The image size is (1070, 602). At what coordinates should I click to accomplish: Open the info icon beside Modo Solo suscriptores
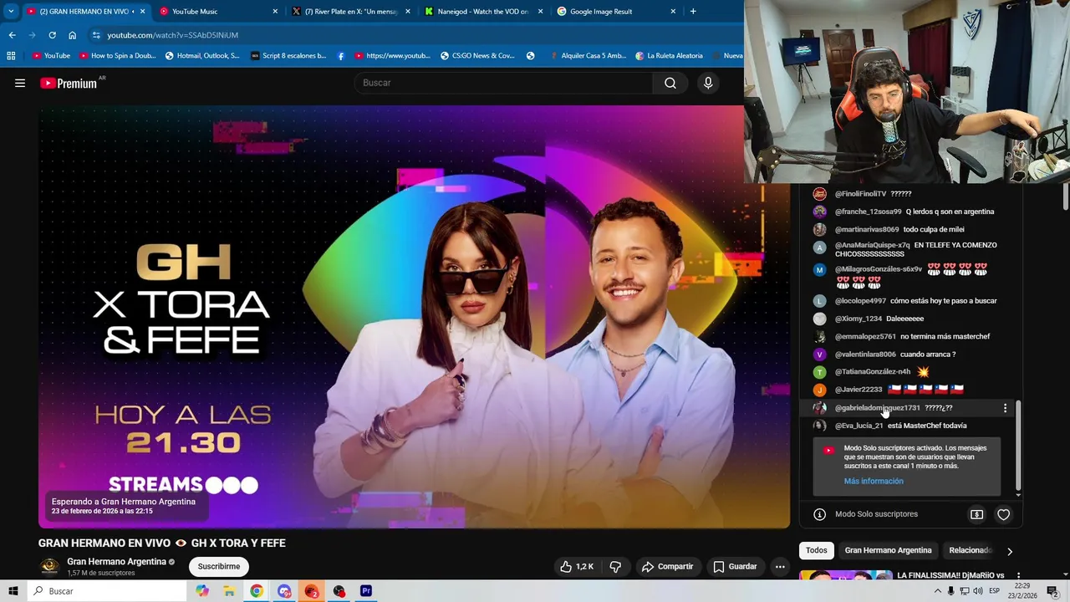click(819, 514)
